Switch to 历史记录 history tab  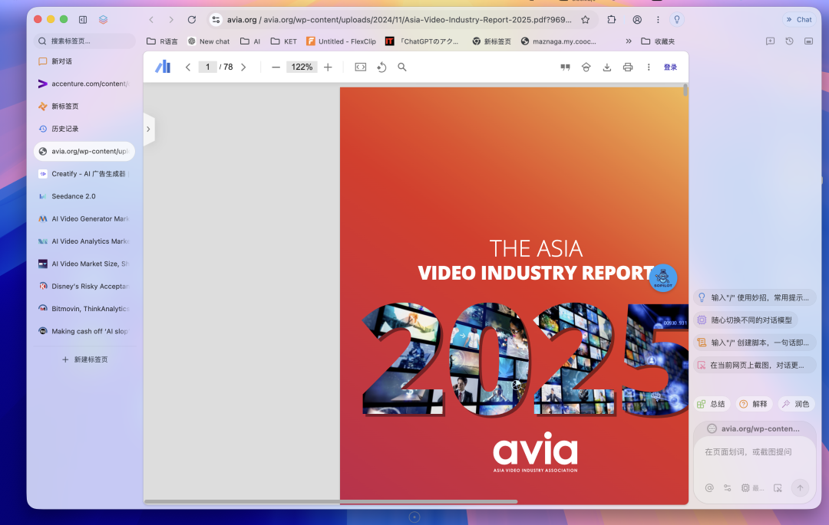(x=84, y=129)
